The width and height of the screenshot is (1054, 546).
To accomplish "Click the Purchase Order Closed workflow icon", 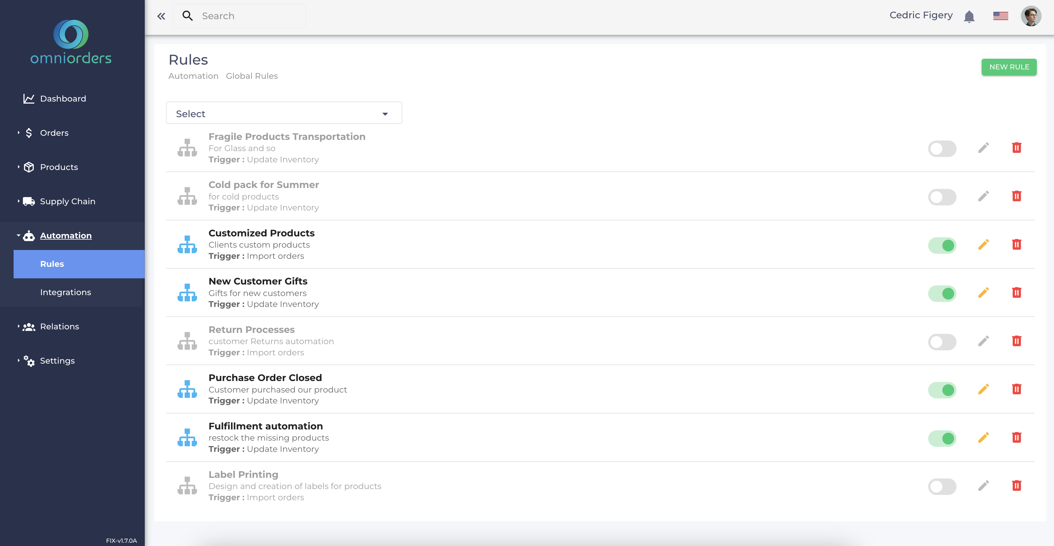I will [x=187, y=390].
